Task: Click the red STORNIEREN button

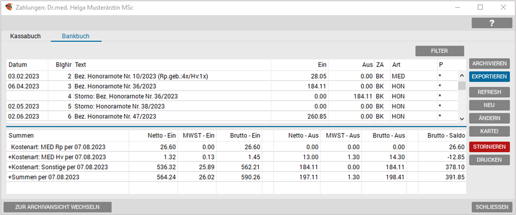Action: coord(489,147)
